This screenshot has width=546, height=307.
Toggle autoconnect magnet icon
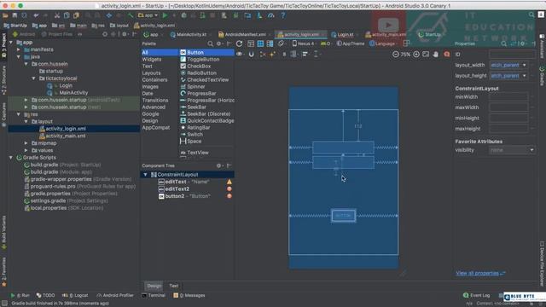(x=251, y=55)
